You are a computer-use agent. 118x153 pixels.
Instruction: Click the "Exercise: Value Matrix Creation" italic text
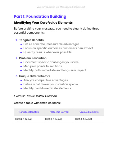click(35, 96)
